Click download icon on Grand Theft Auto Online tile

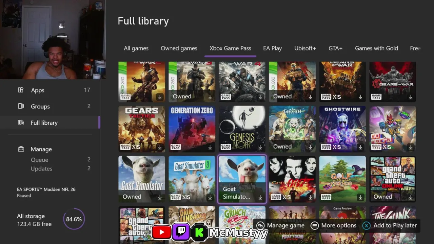(411, 197)
